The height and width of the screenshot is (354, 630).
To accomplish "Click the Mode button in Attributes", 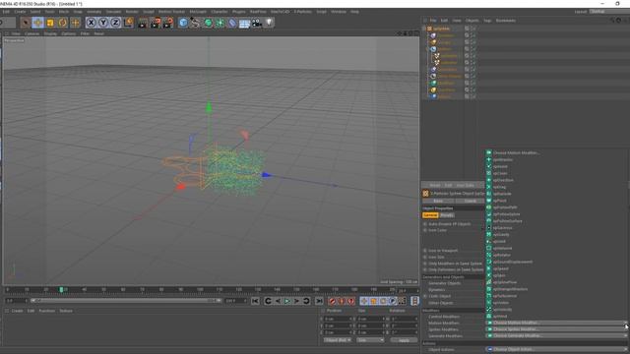I will pos(435,186).
